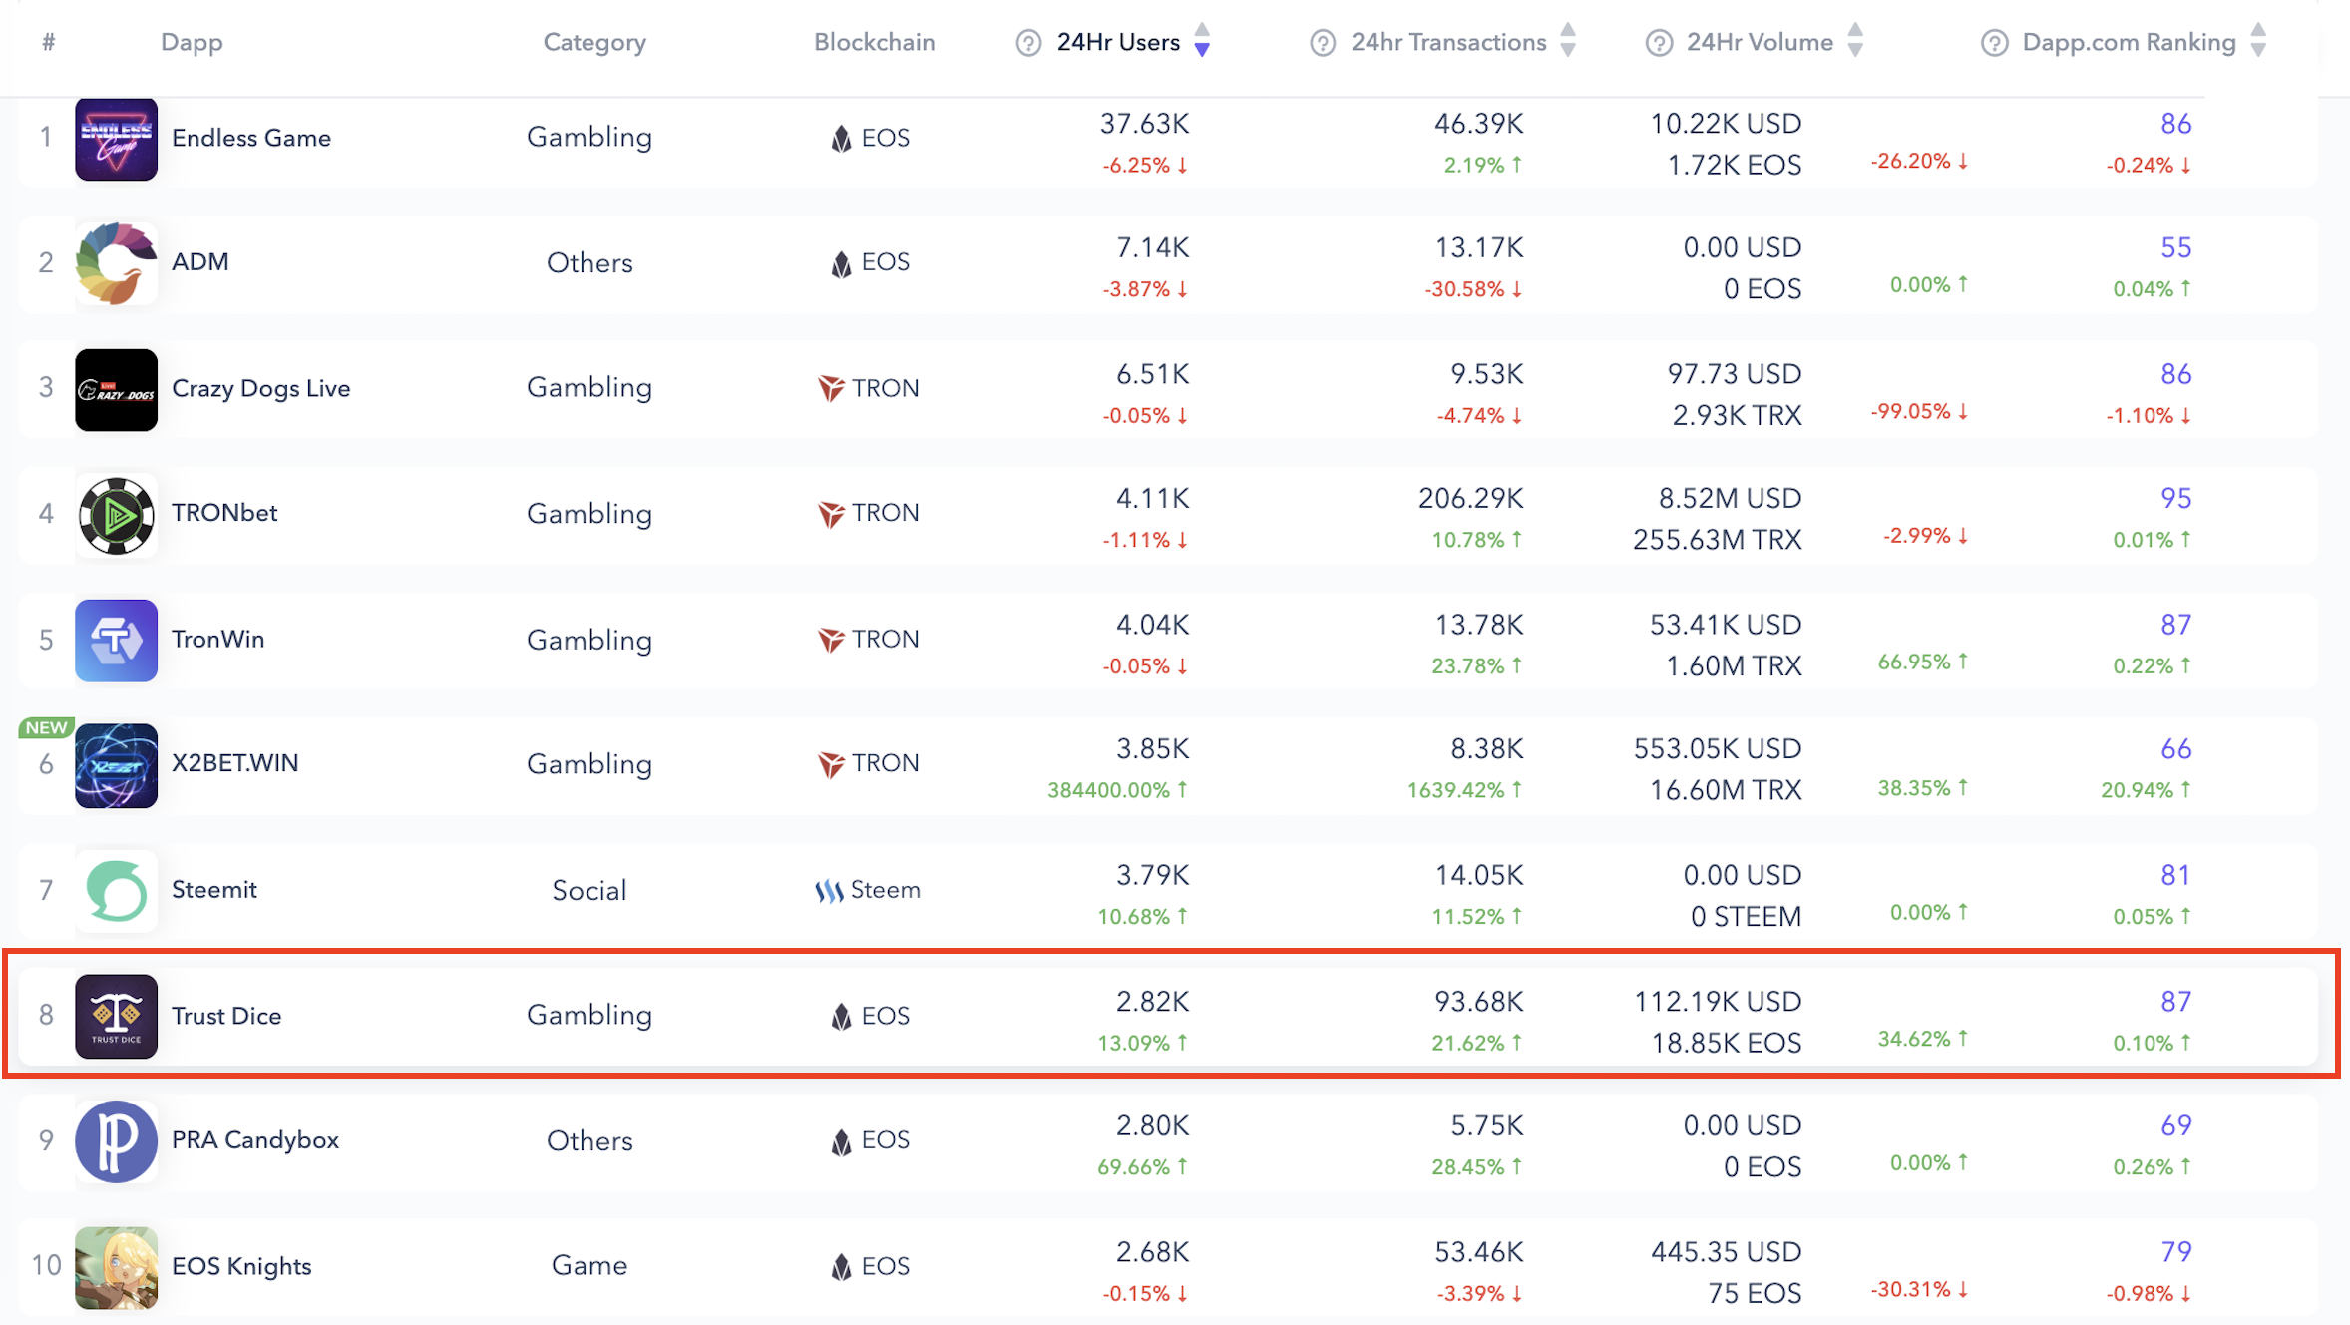Open the PRA Candybox purple logo
Screen dimensions: 2350x1325
pos(116,1141)
